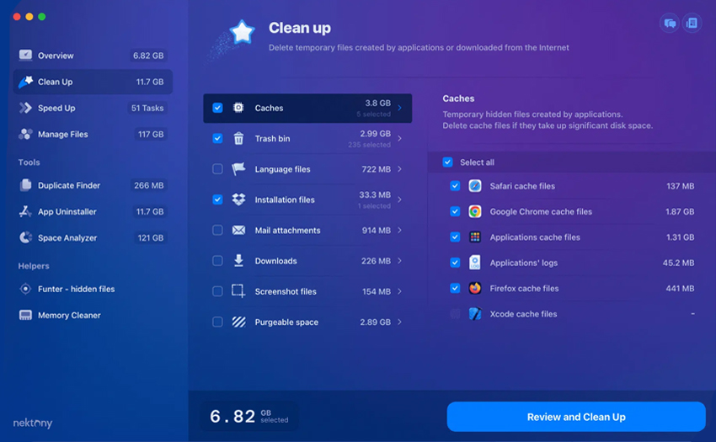The image size is (716, 442).
Task: Select the Screenshot files row
Action: pyautogui.click(x=307, y=291)
